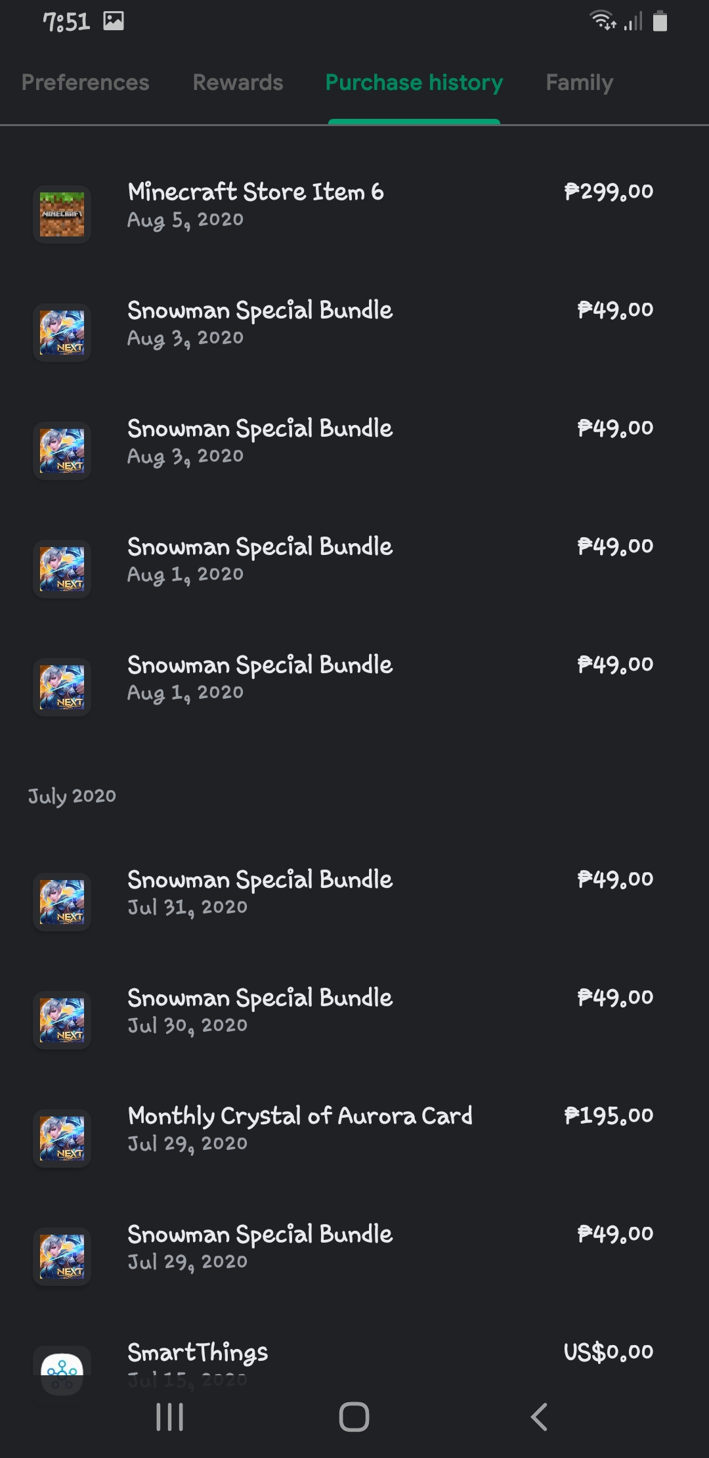Switch to the Preferences tab

pos(85,83)
